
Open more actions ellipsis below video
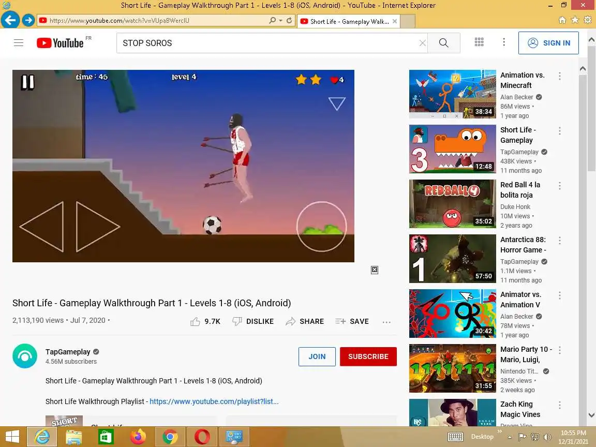click(x=386, y=322)
